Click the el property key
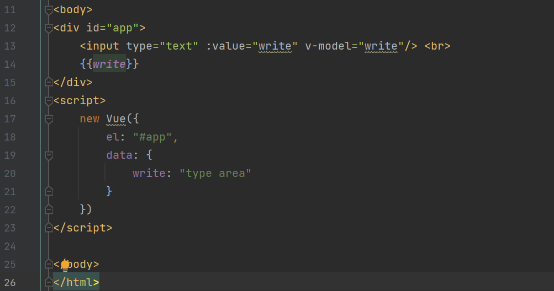Image resolution: width=554 pixels, height=291 pixels. (113, 137)
